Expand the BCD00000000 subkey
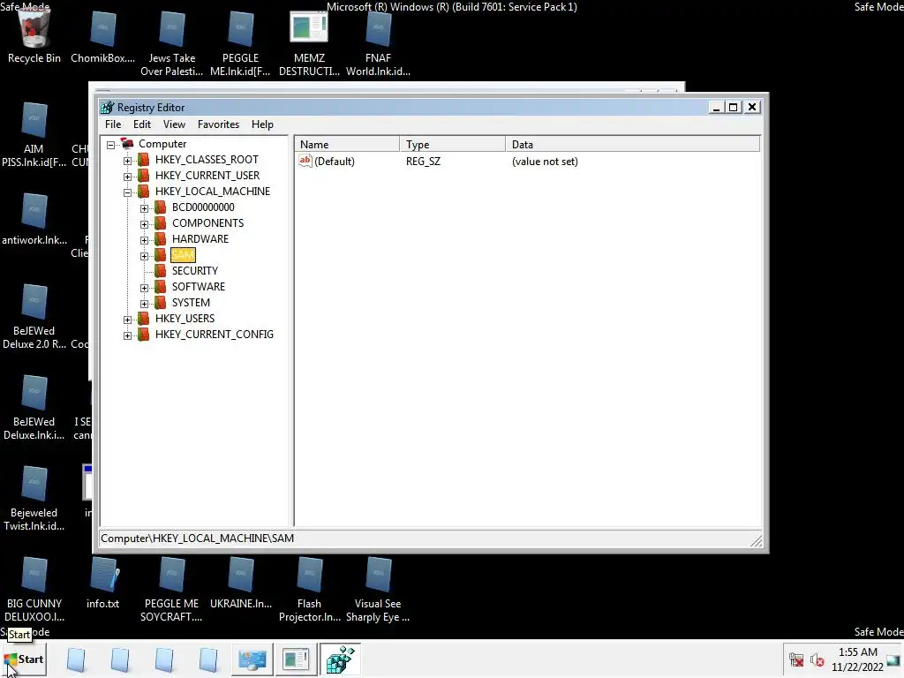 click(x=144, y=208)
